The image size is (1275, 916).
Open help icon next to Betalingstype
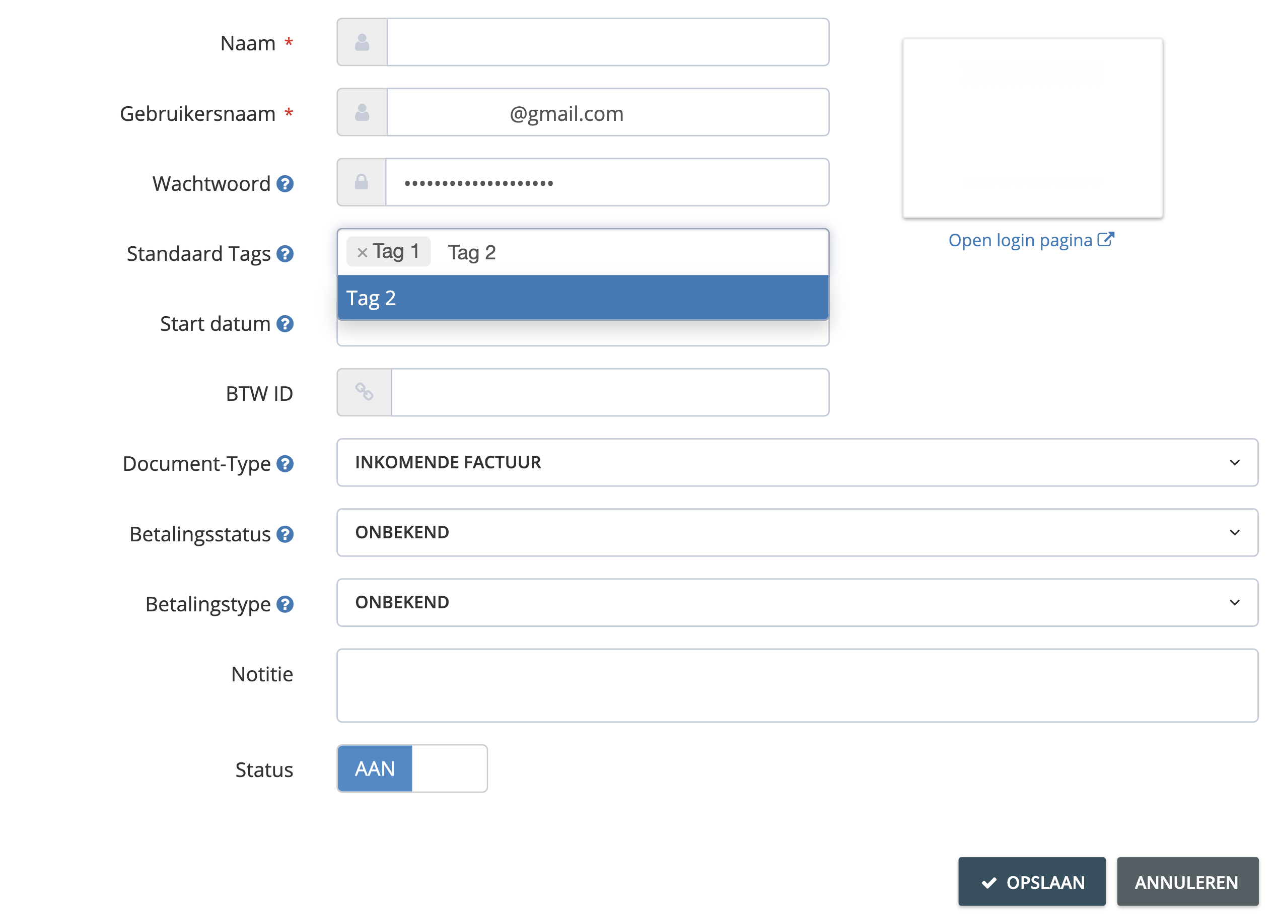pyautogui.click(x=285, y=604)
